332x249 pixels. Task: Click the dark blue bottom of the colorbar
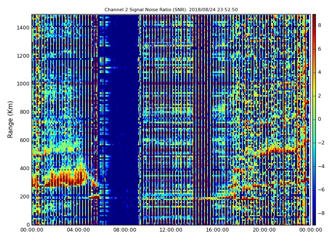point(314,221)
